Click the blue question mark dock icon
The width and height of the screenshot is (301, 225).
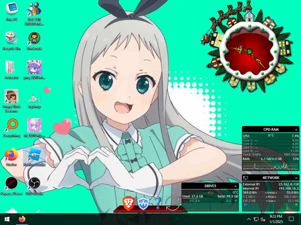[x=158, y=203]
